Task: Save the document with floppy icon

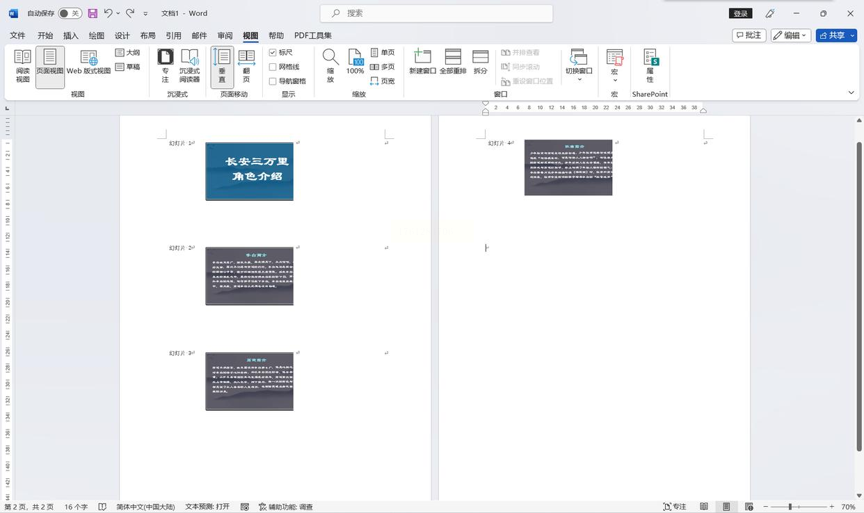Action: [x=93, y=13]
